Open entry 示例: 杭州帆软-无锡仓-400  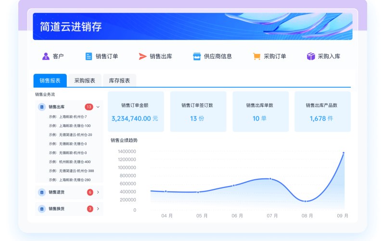pos(70,162)
